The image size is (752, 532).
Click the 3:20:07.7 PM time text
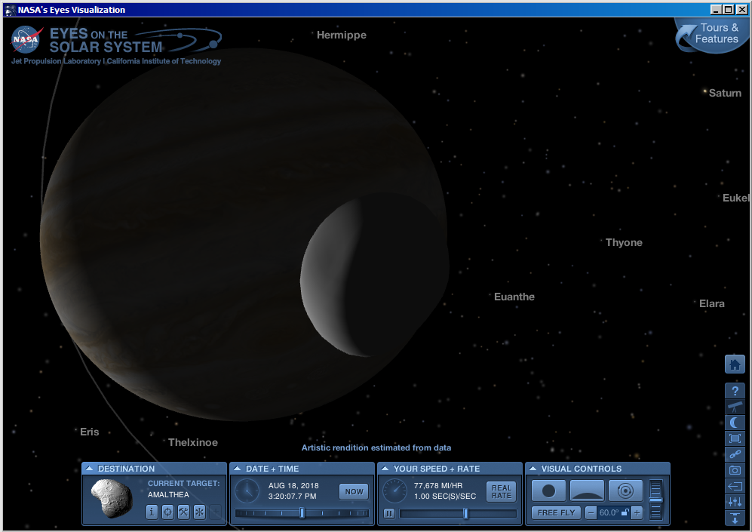click(293, 496)
